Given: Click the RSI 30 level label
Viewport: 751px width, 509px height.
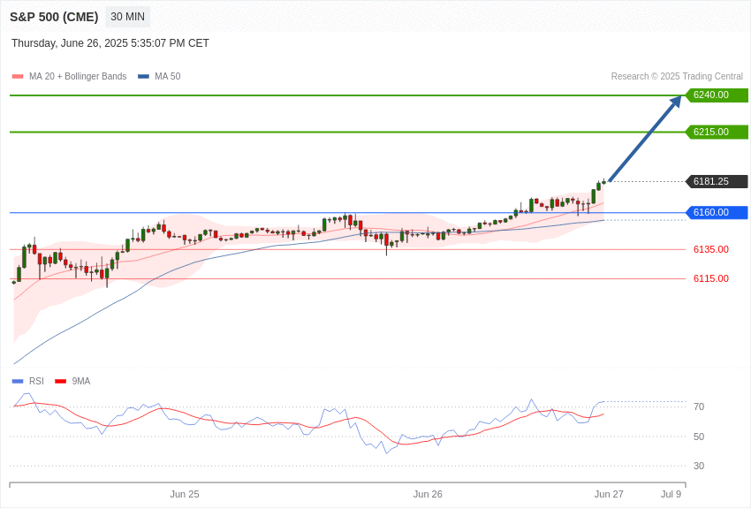Looking at the screenshot, I should tap(699, 466).
